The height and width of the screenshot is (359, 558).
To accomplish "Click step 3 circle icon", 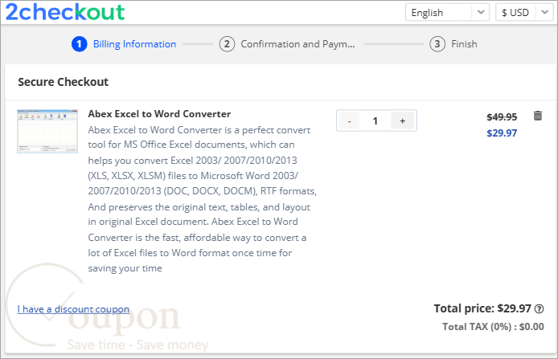I will 437,44.
